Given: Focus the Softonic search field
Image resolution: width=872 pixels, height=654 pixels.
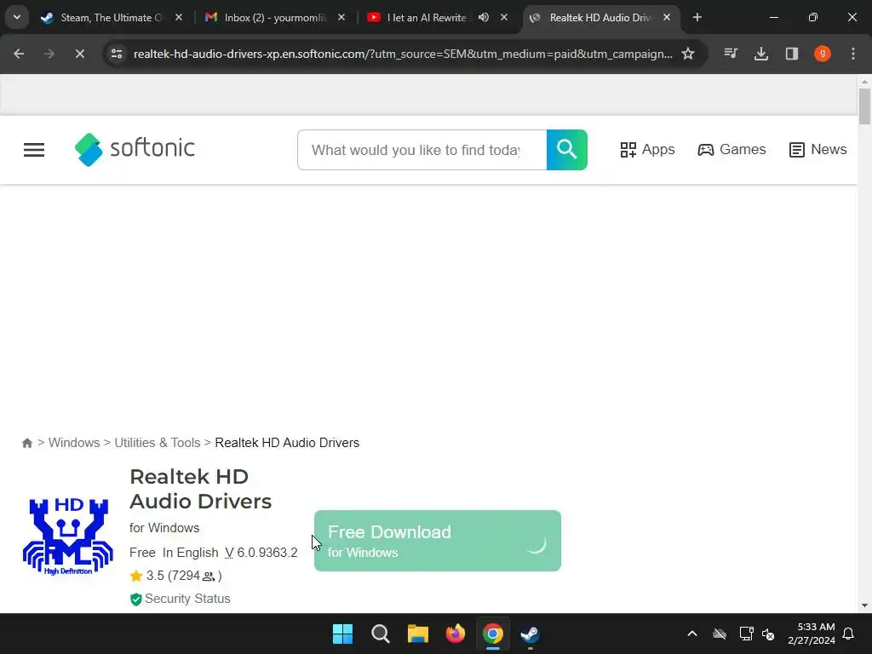Looking at the screenshot, I should pyautogui.click(x=422, y=150).
